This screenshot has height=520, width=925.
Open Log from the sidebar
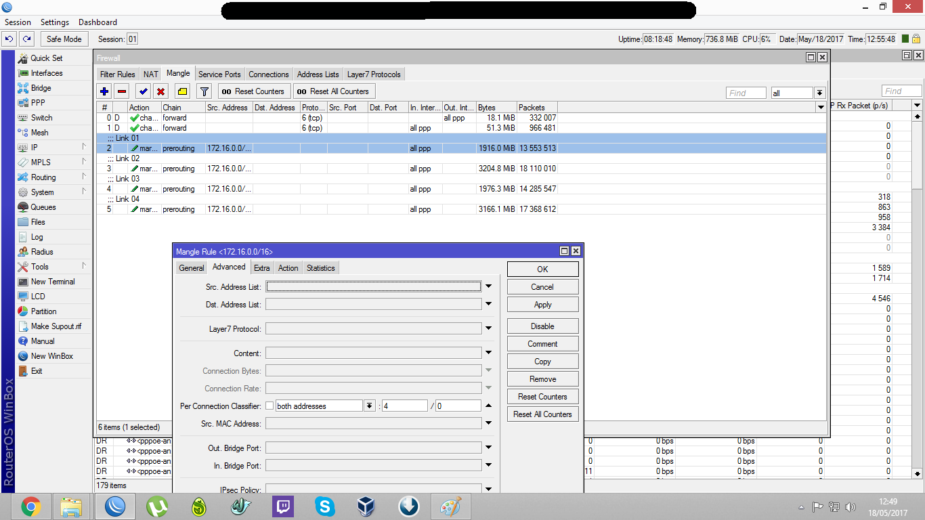tap(37, 237)
